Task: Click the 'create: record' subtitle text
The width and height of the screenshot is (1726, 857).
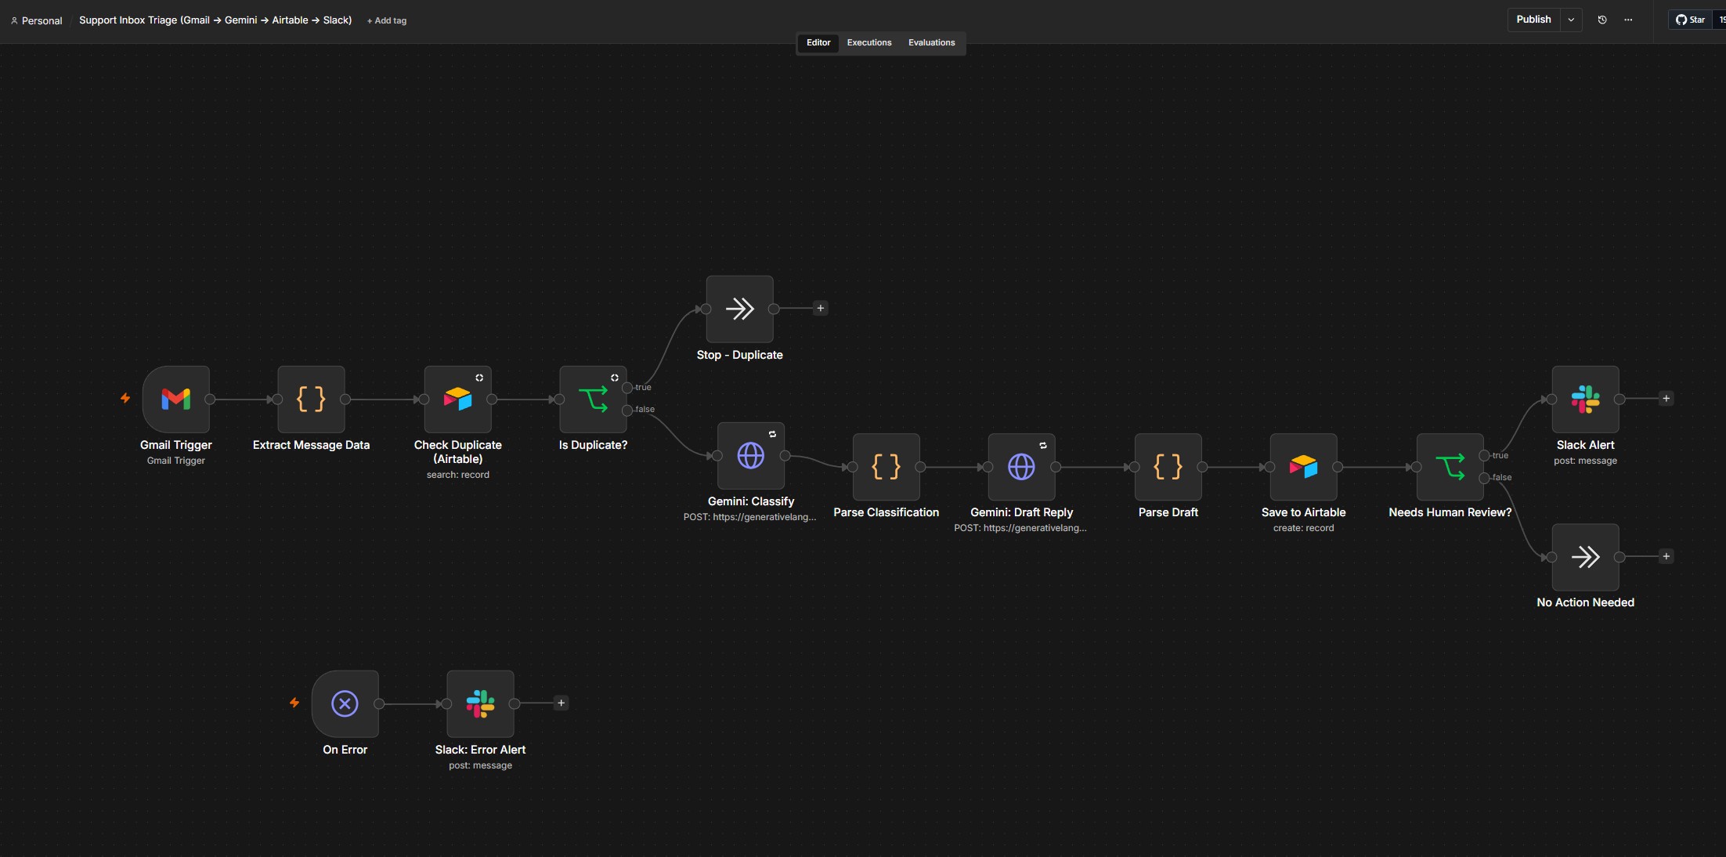Action: pos(1304,528)
